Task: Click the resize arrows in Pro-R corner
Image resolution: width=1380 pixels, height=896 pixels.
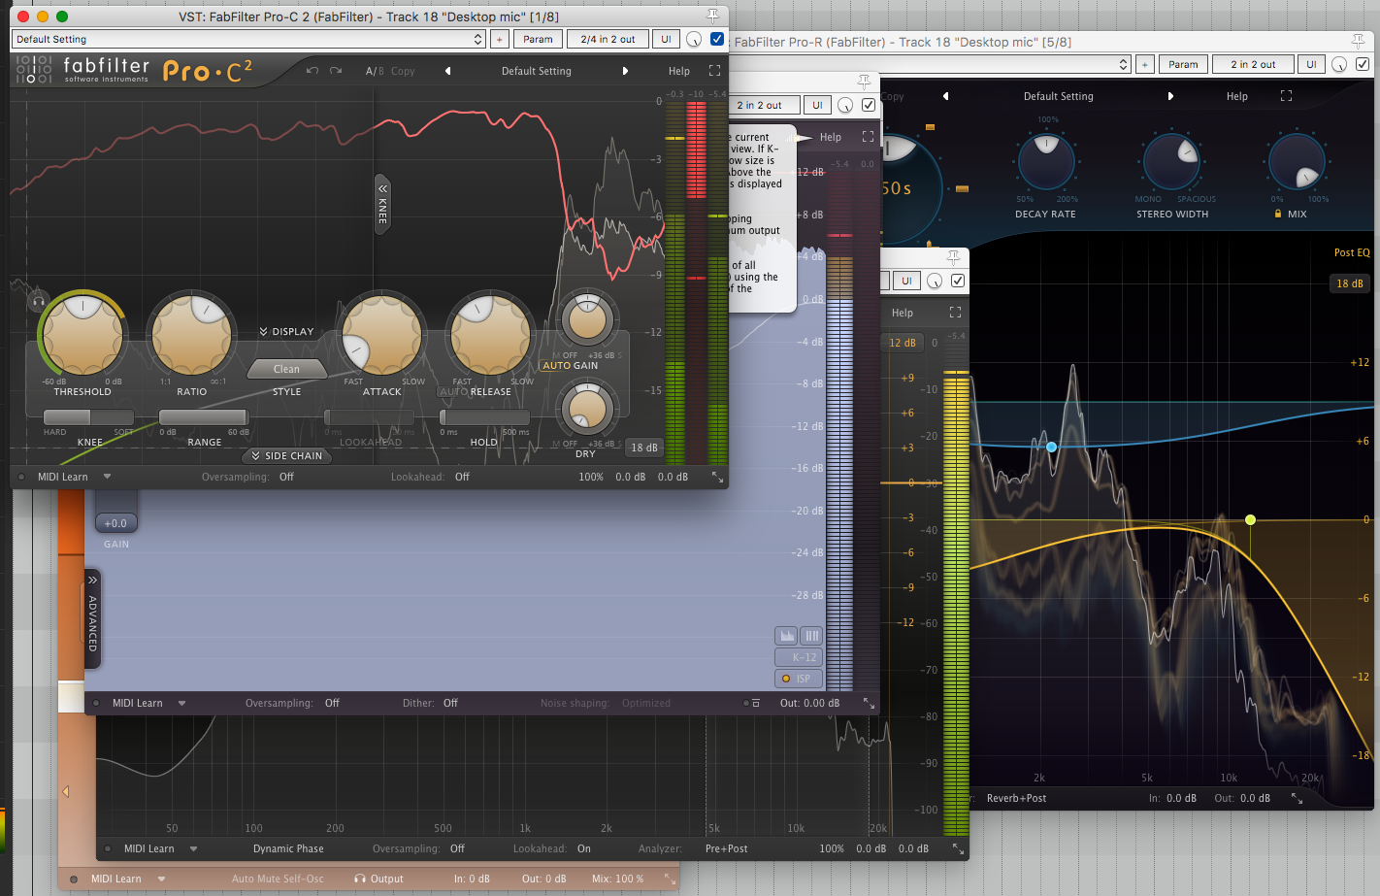Action: pos(1298,797)
